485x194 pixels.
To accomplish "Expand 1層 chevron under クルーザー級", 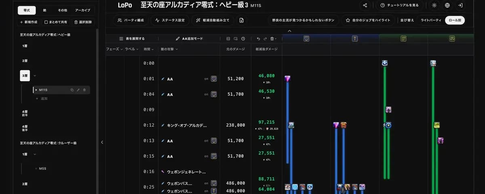I will [x=35, y=154].
